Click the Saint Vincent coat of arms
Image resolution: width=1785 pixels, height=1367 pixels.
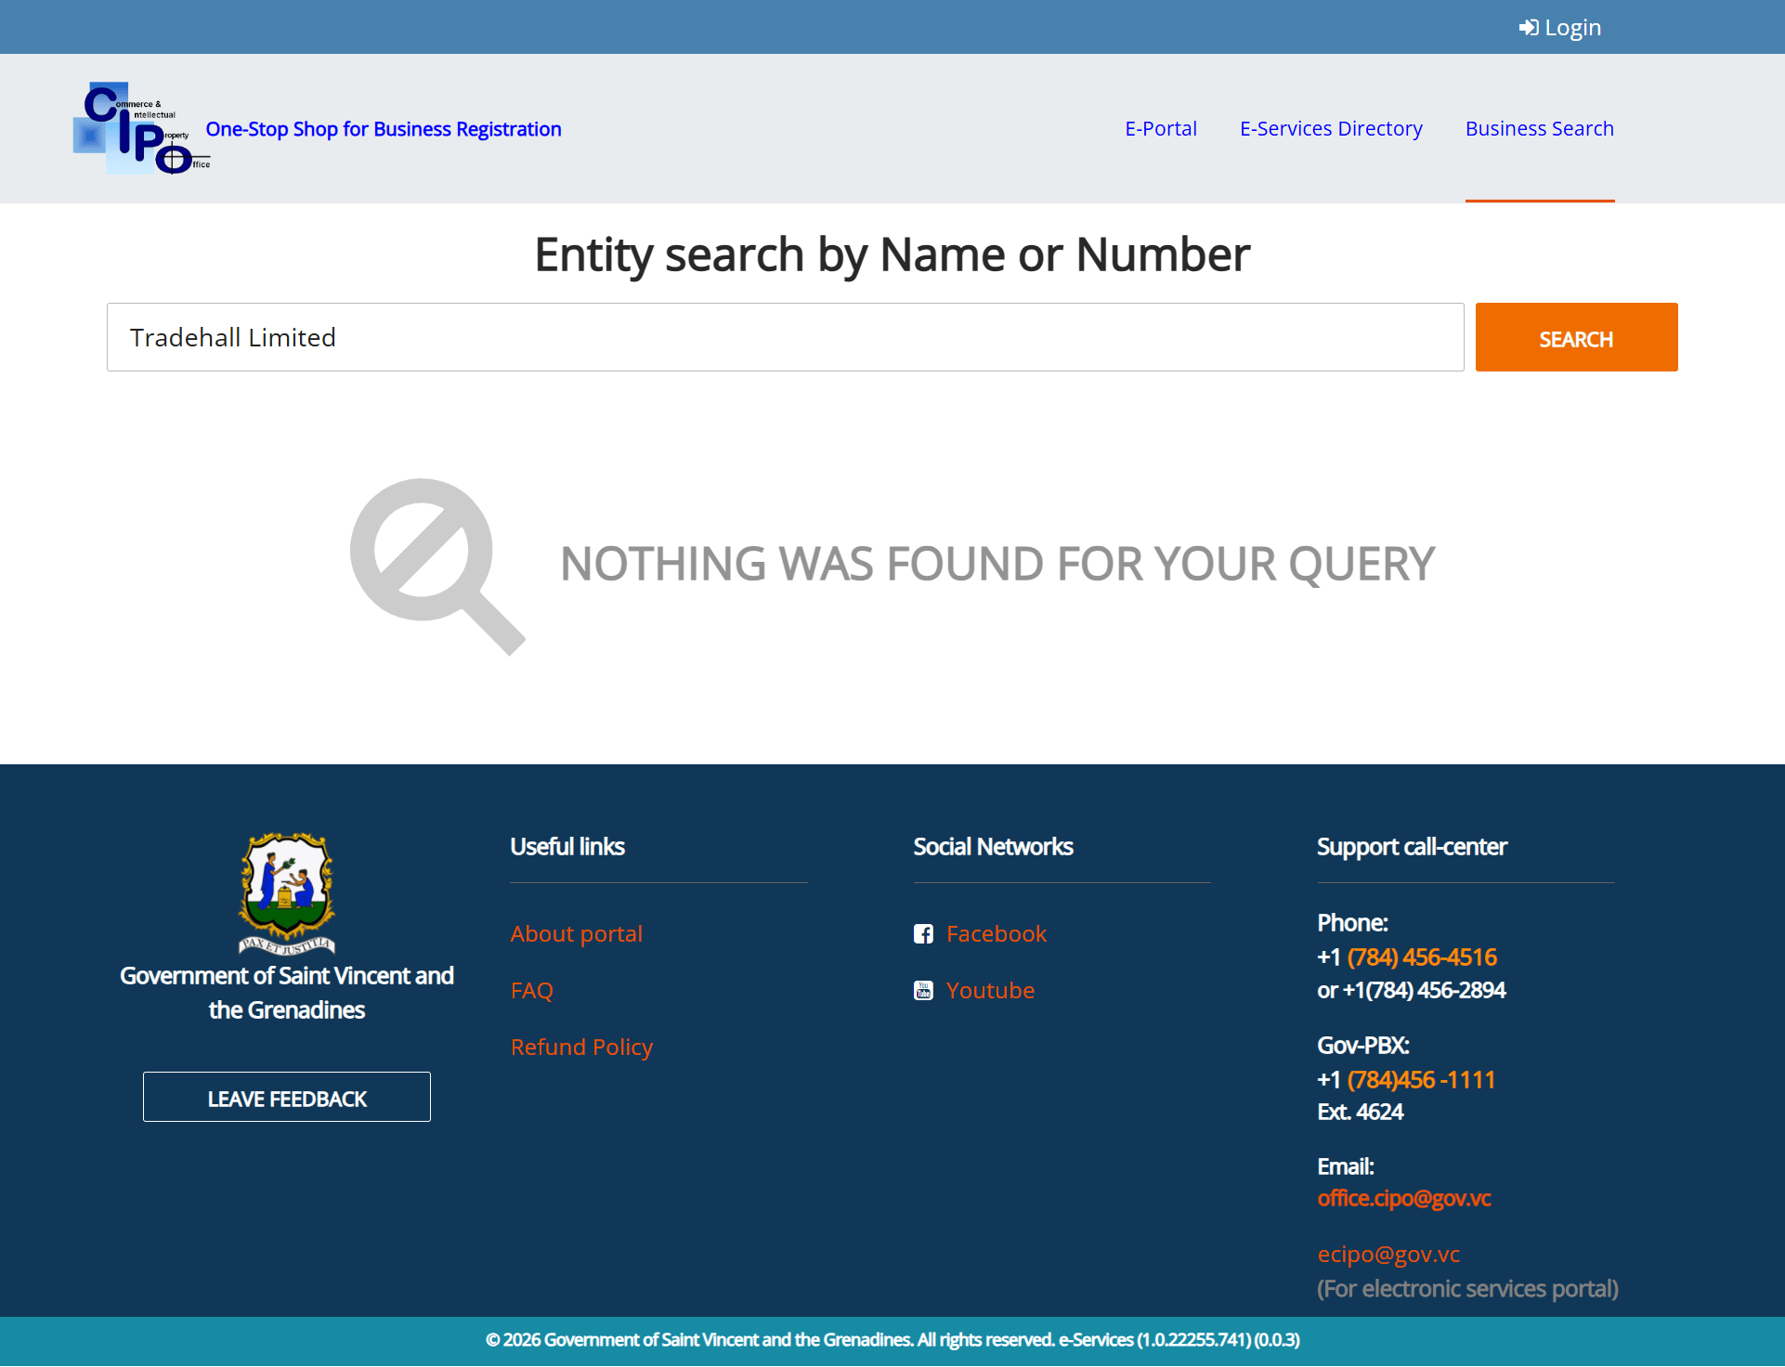[x=287, y=893]
